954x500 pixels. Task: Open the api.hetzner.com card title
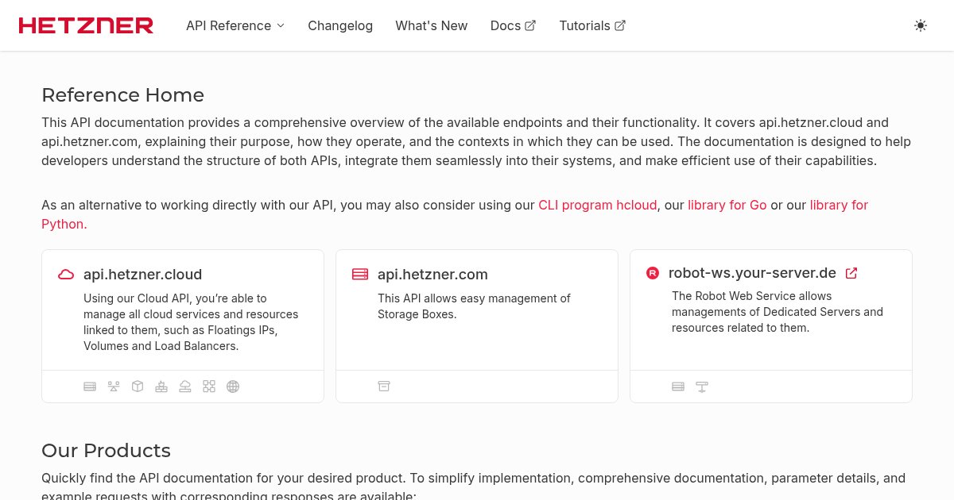pos(432,275)
